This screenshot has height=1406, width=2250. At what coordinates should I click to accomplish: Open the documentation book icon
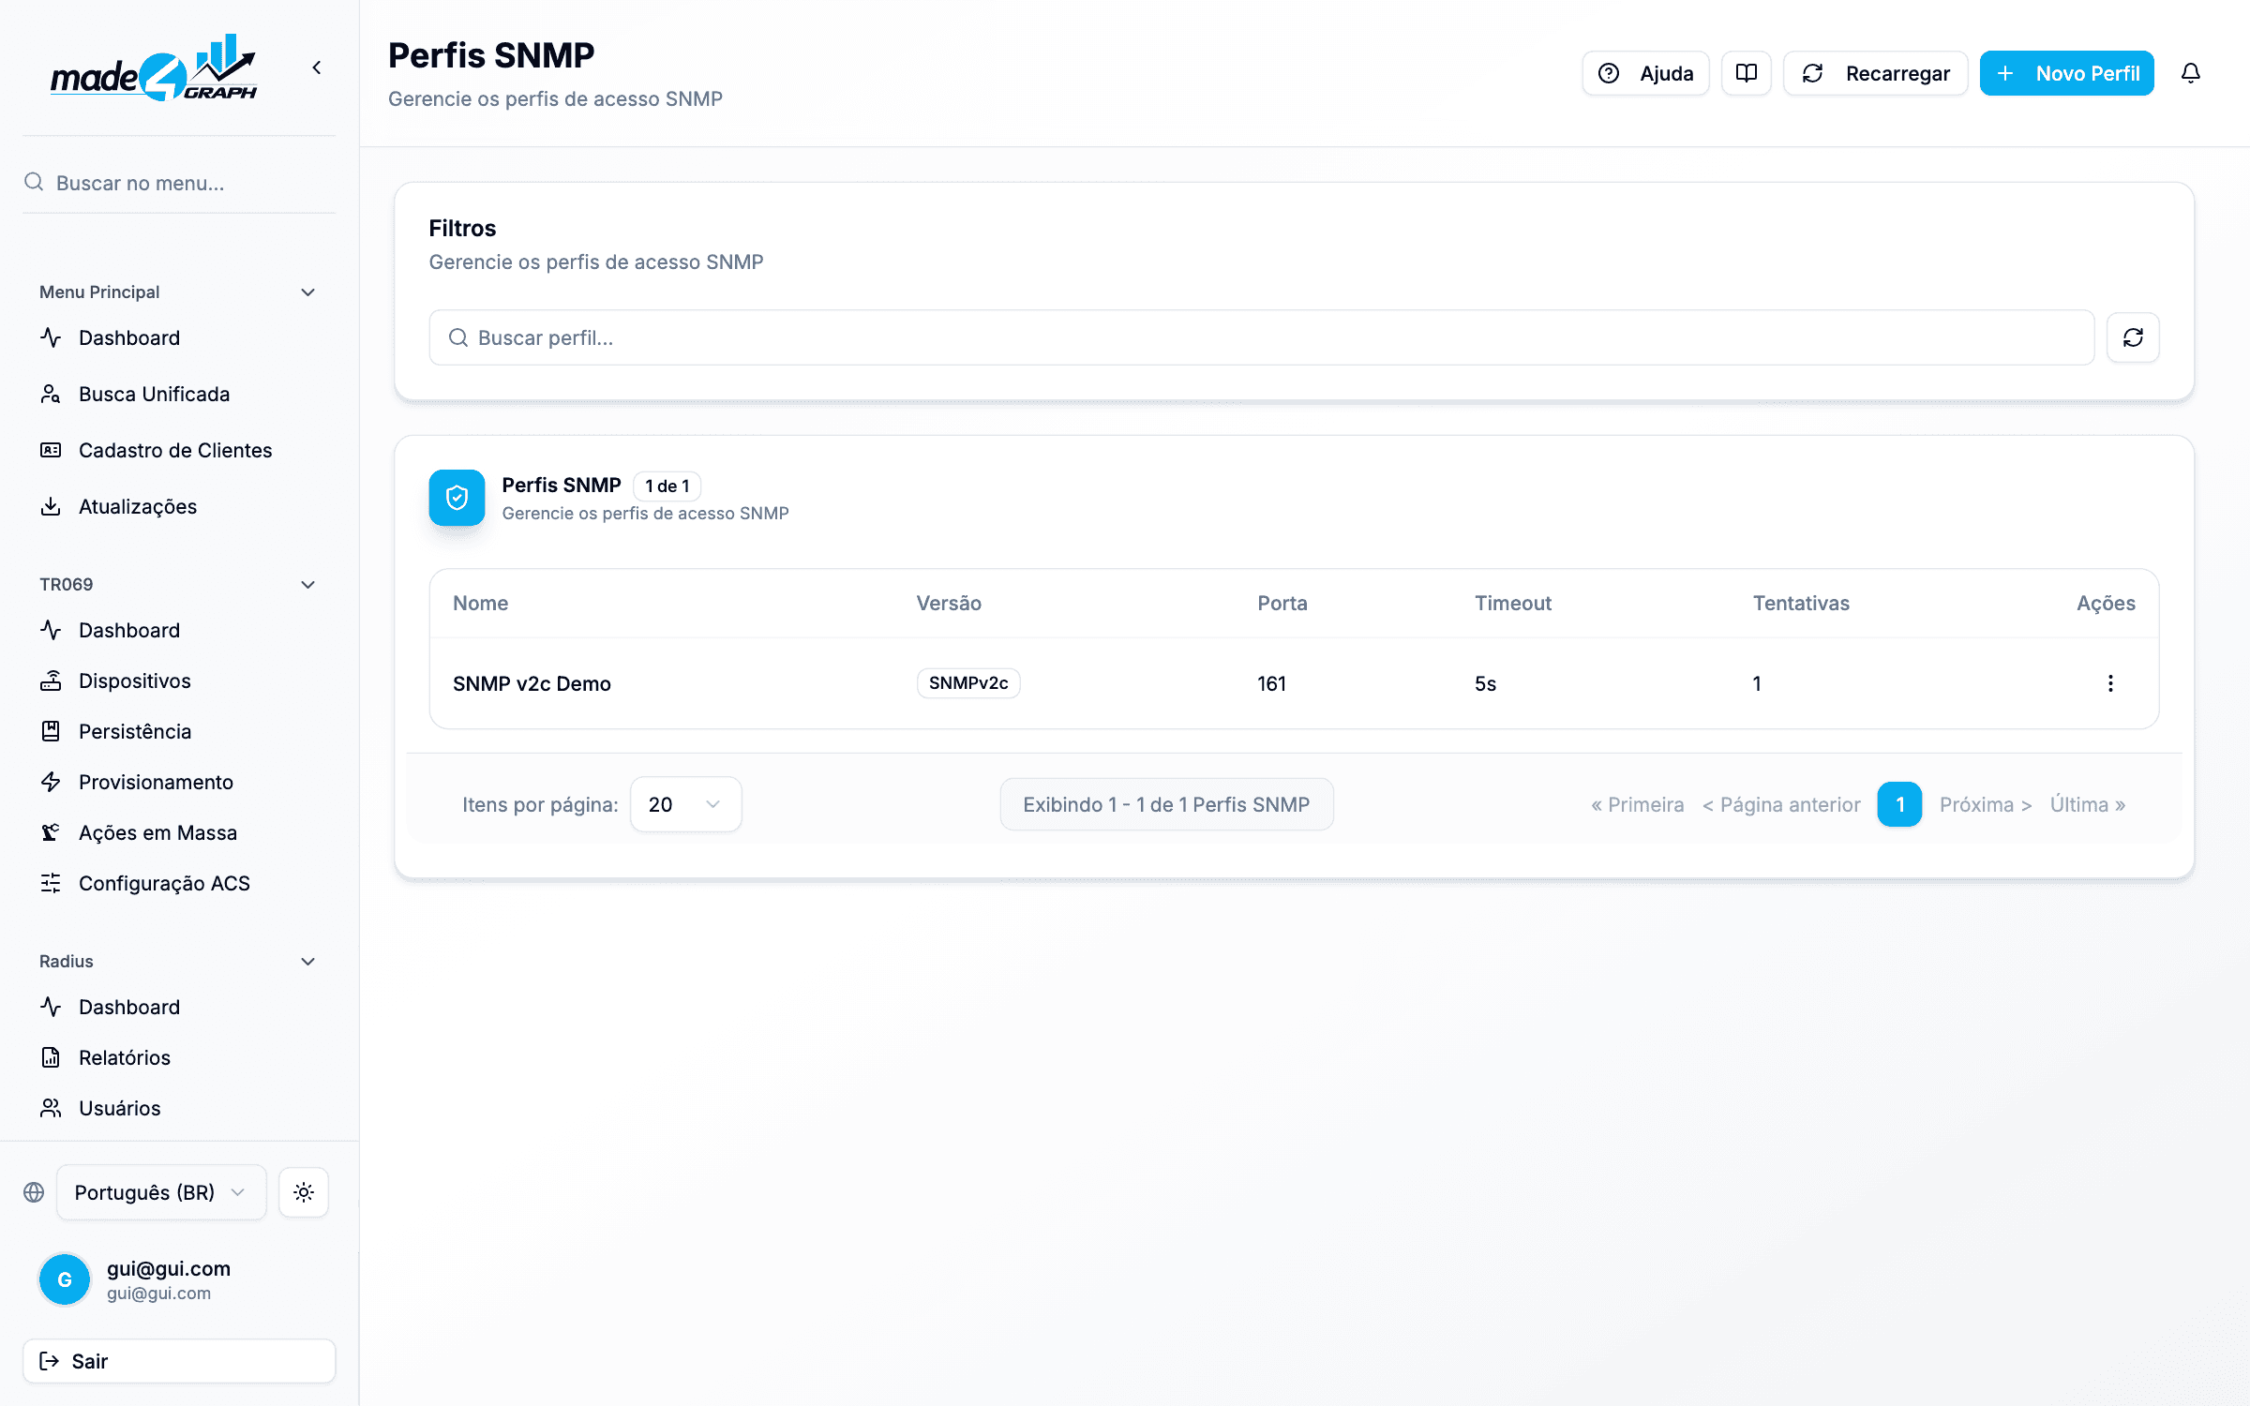pyautogui.click(x=1746, y=73)
